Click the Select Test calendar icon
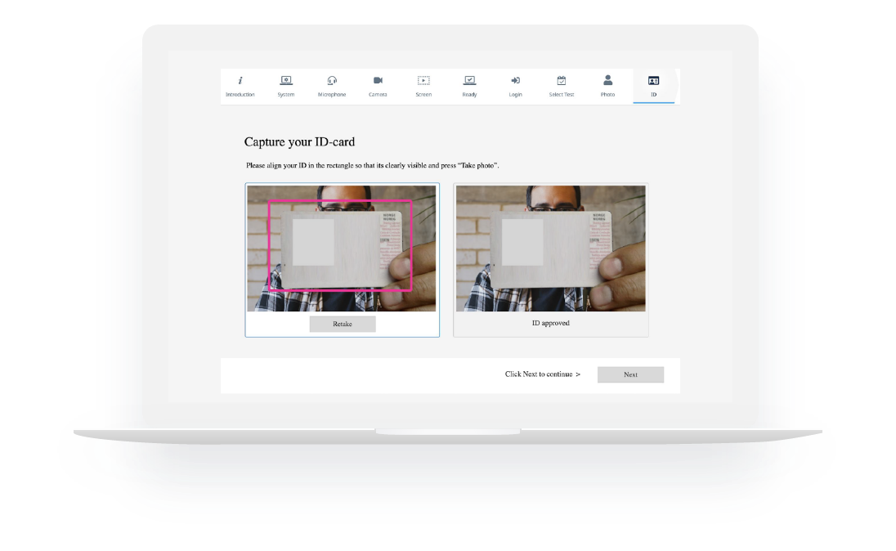 click(x=561, y=80)
